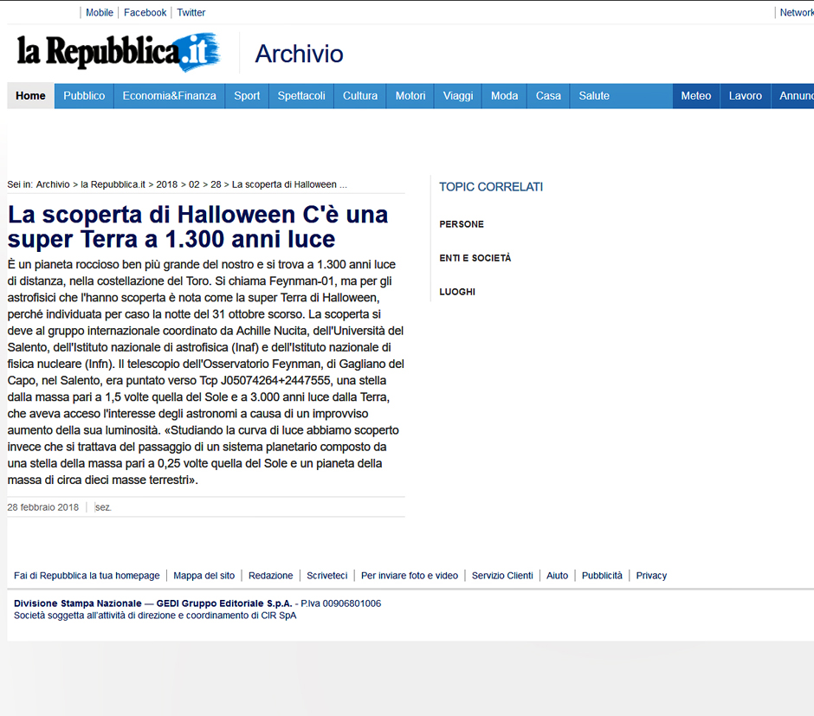Image resolution: width=814 pixels, height=716 pixels.
Task: Open the Redazione footer link
Action: pos(270,576)
